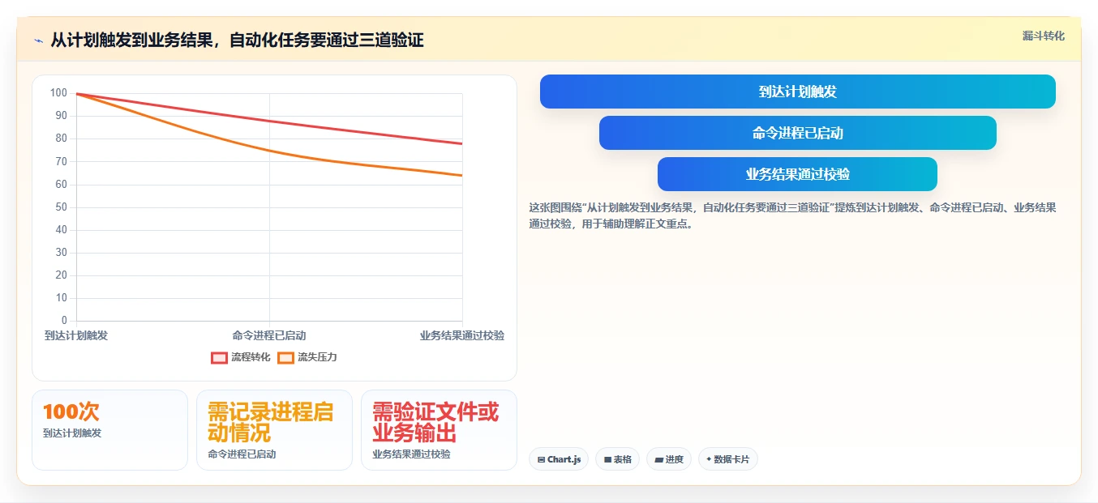Viewport: 1098px width, 503px height.
Task: Click the 表格 tag
Action: point(617,459)
